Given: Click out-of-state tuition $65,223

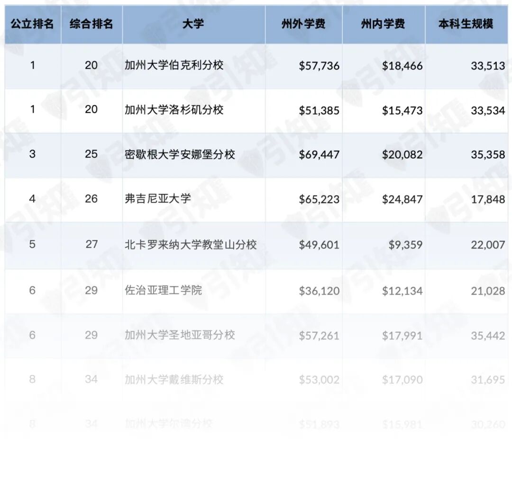Looking at the screenshot, I should pyautogui.click(x=319, y=199).
